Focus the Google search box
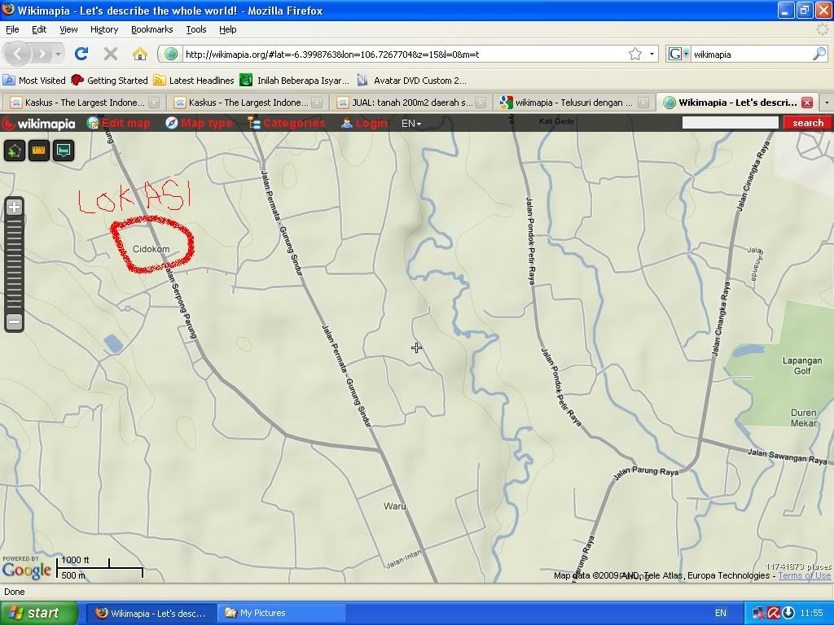The image size is (834, 625). coord(750,55)
